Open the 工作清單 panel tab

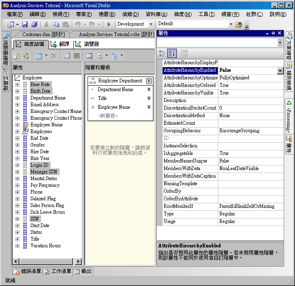click(57, 271)
